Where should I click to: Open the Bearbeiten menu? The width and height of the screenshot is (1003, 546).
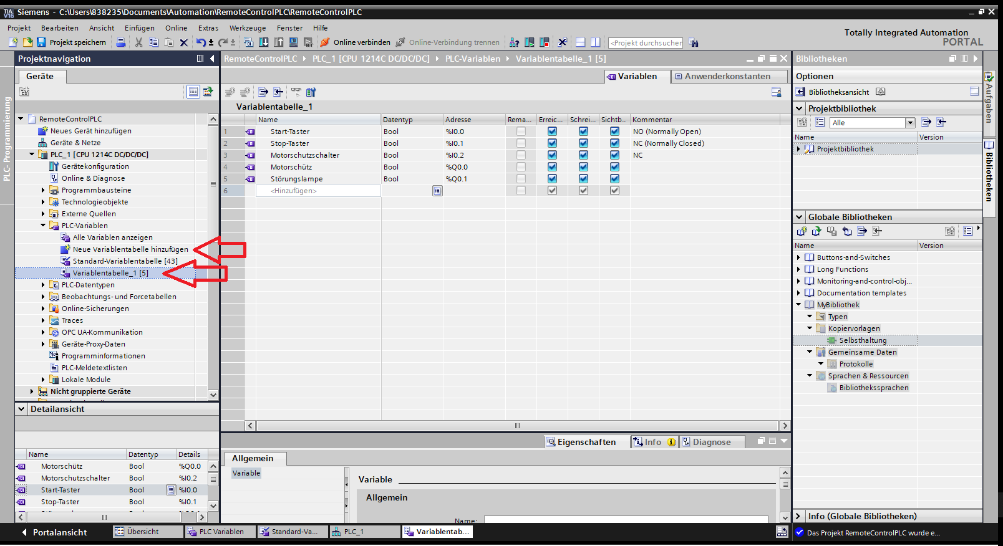[60, 28]
